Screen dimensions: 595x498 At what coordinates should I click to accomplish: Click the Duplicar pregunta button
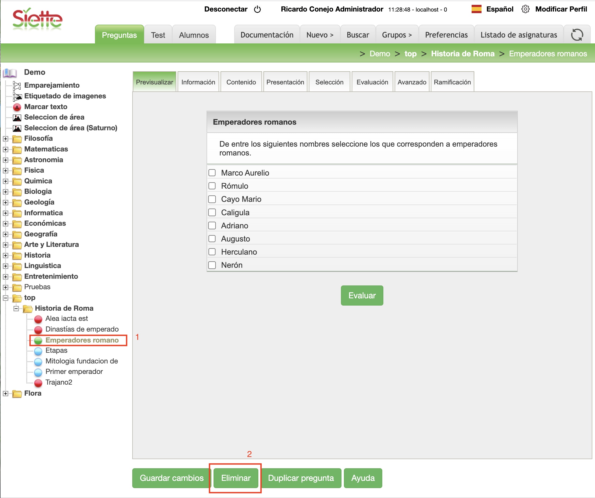point(301,478)
